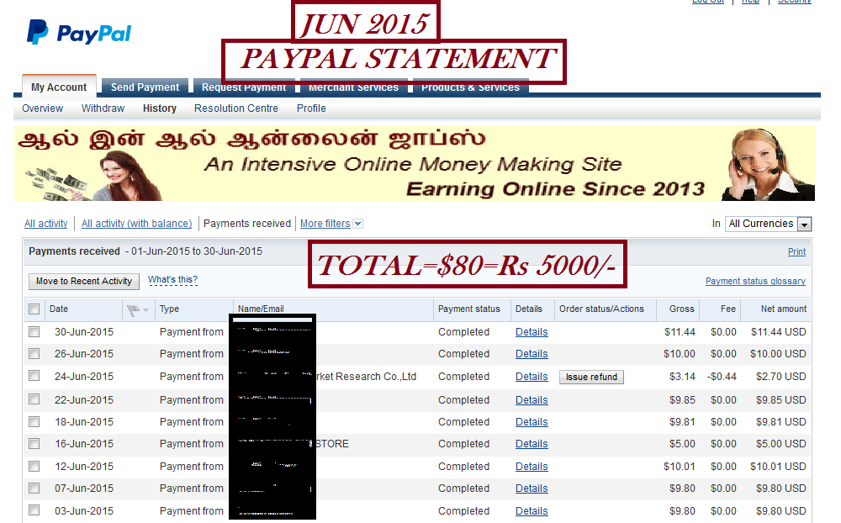Screen dimensions: 841x523
Task: Click Issue refund for 24-Jun-2015 payment
Action: coord(591,377)
